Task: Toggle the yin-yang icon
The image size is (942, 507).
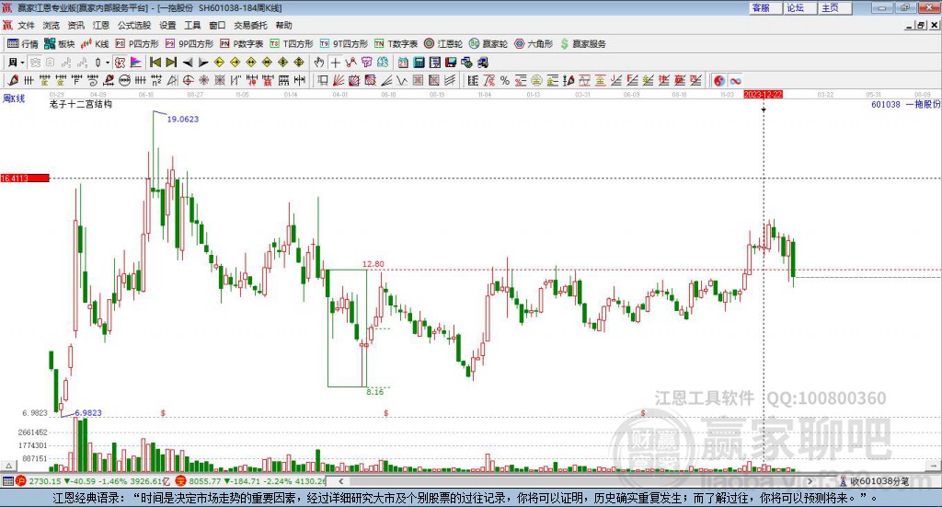Action: pos(719,80)
